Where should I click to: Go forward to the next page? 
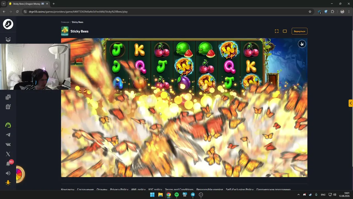[x=10, y=12]
